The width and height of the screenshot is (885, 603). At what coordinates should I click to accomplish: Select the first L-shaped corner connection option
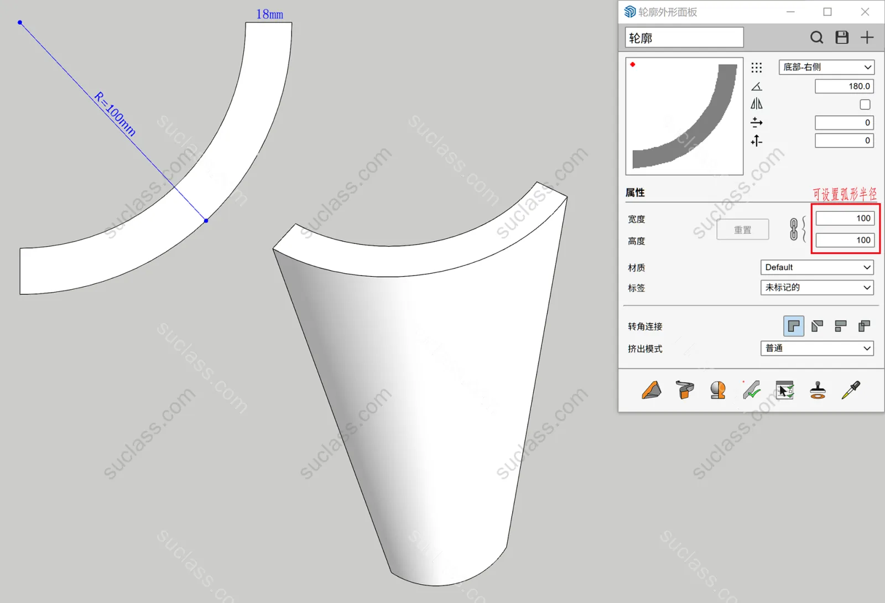pos(794,326)
